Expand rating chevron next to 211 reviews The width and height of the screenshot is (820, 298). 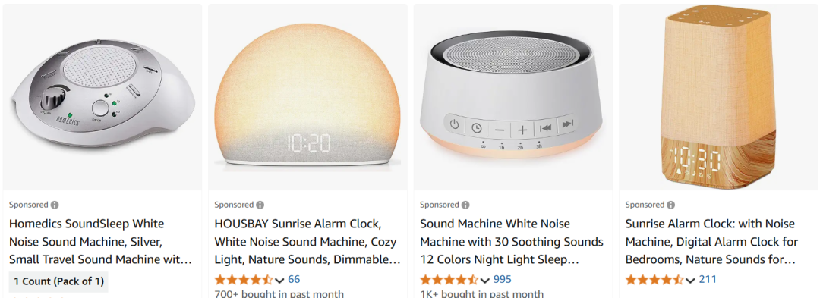tap(690, 281)
